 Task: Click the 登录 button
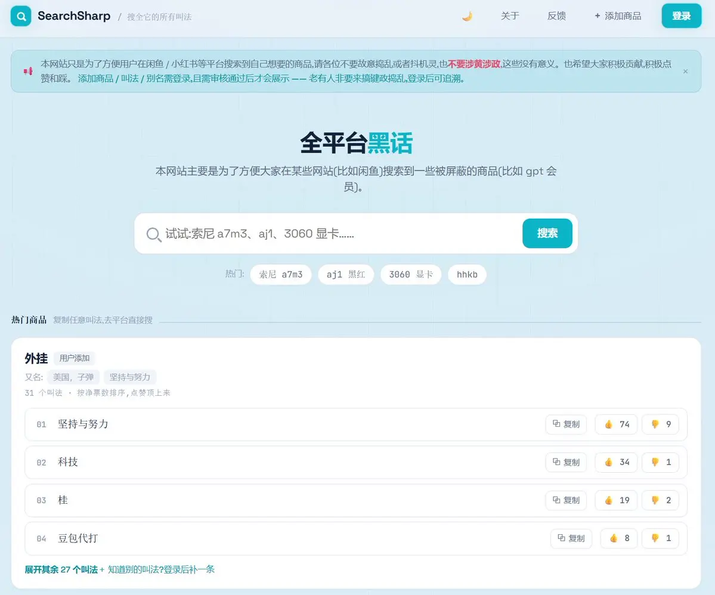point(681,16)
